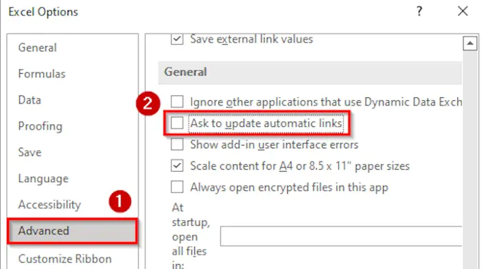
Task: Open the Customize Ribbon category
Action: pos(65,259)
